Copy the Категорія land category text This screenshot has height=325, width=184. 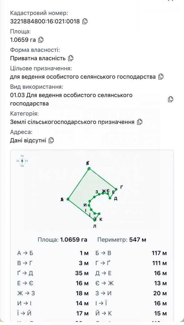(x=140, y=122)
